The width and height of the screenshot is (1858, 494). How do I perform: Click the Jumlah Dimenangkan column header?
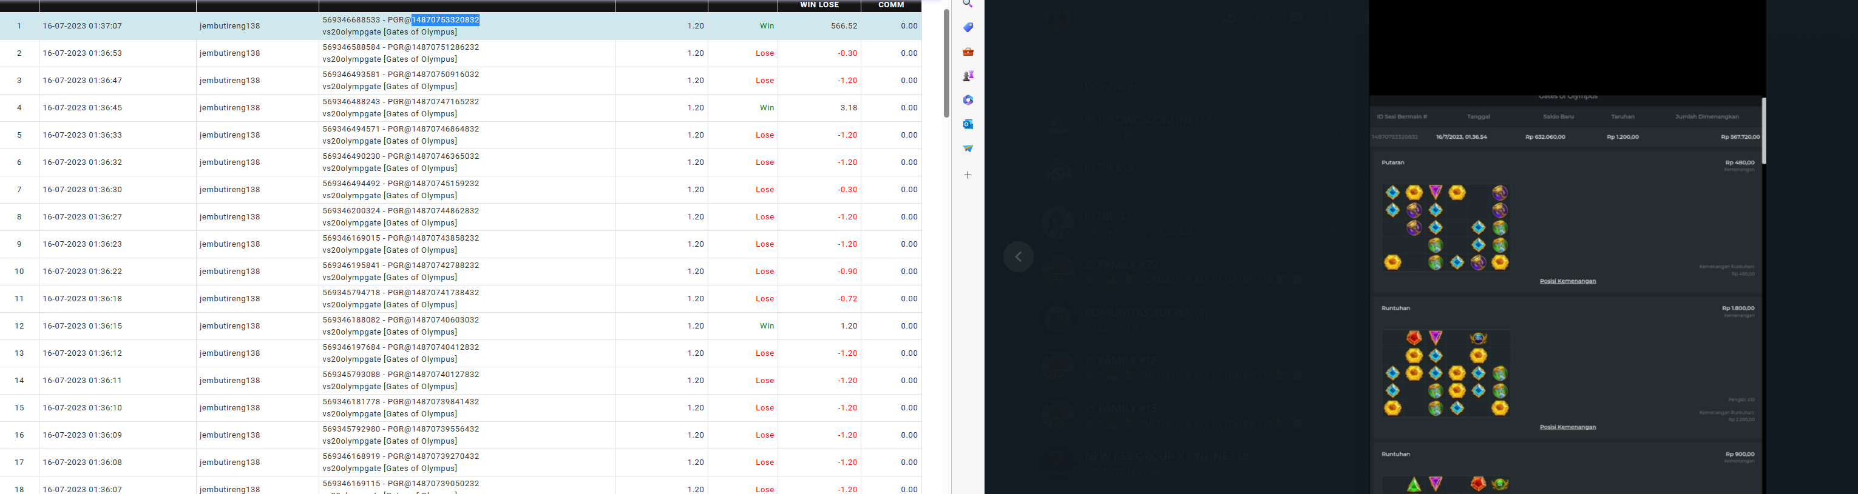(1706, 116)
